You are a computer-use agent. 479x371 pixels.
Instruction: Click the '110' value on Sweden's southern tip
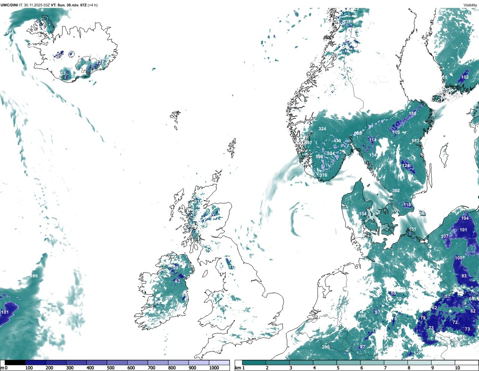(x=407, y=205)
